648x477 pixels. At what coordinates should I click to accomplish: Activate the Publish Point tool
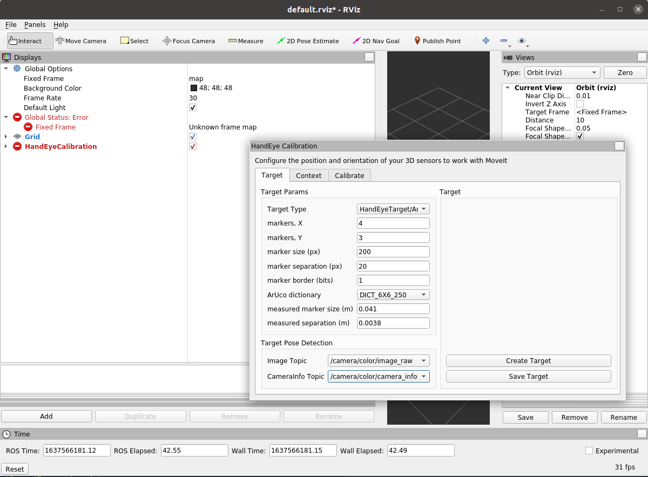(x=437, y=40)
